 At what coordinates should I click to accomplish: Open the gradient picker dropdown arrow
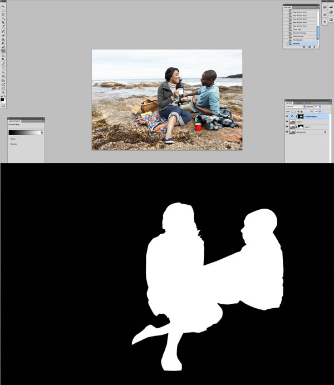(42, 132)
